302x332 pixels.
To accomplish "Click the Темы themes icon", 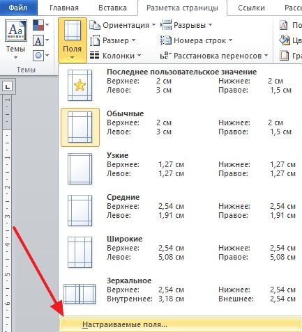I will 16,31.
